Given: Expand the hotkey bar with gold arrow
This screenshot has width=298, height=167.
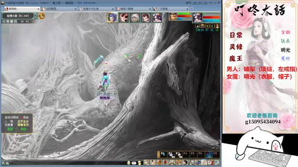Looking at the screenshot, I should coord(159,154).
